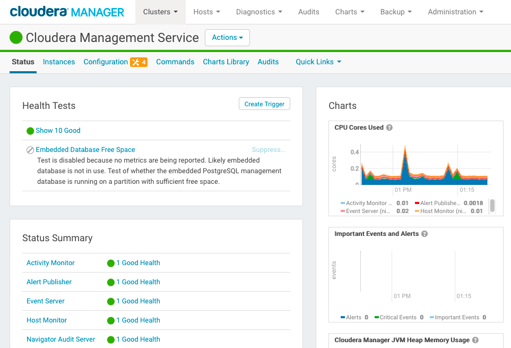Click the orange configuration issues wrench badge
The image size is (511, 348).
pos(139,62)
